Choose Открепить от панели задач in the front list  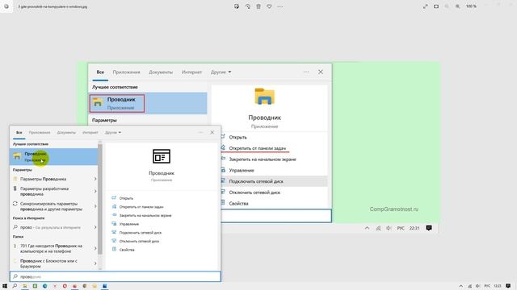141,207
